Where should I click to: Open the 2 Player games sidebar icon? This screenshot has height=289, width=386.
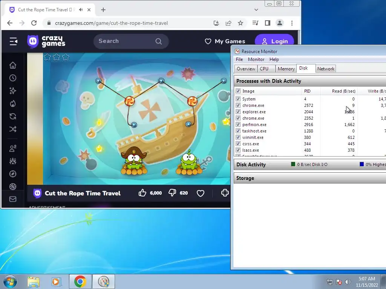(x=13, y=148)
